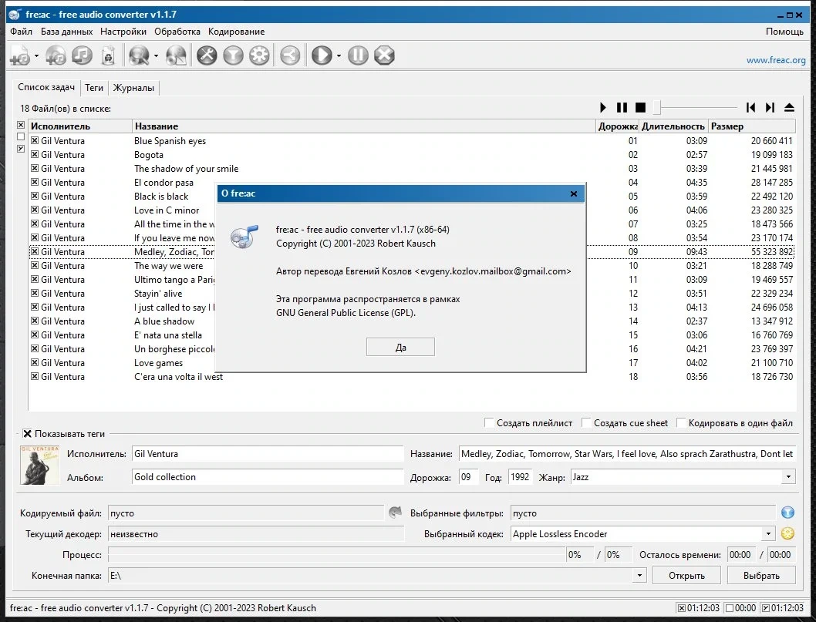Start encoding with the toolbar play icon
Image resolution: width=816 pixels, height=622 pixels.
coord(322,55)
